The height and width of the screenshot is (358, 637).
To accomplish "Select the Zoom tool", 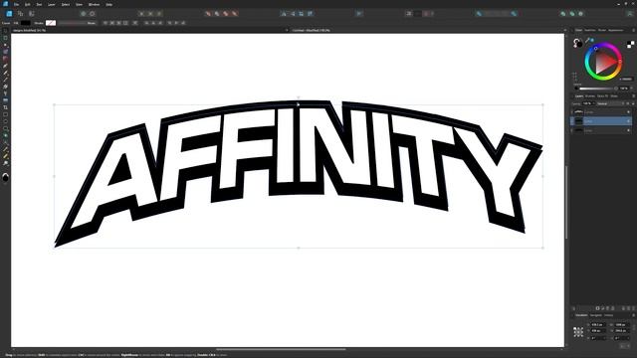I will click(5, 163).
